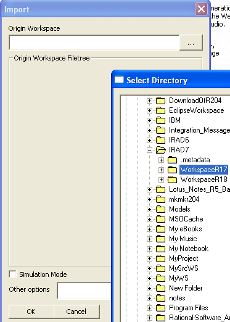Click the Program Files folder icon
Image resolution: width=230 pixels, height=322 pixels.
(x=160, y=308)
